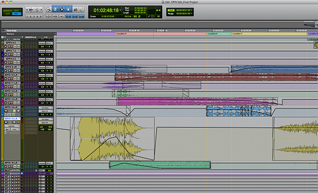
Task: Select the Selector tool
Action: point(62,9)
